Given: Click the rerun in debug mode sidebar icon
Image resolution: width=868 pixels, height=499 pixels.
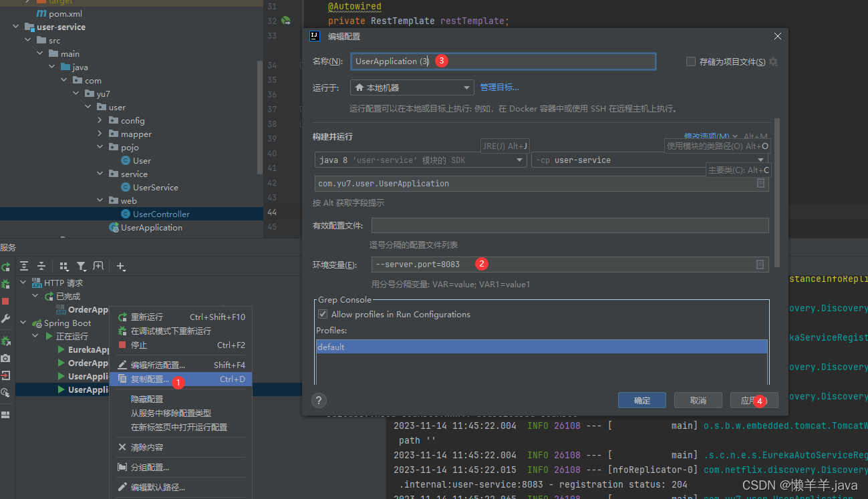Looking at the screenshot, I should [5, 284].
